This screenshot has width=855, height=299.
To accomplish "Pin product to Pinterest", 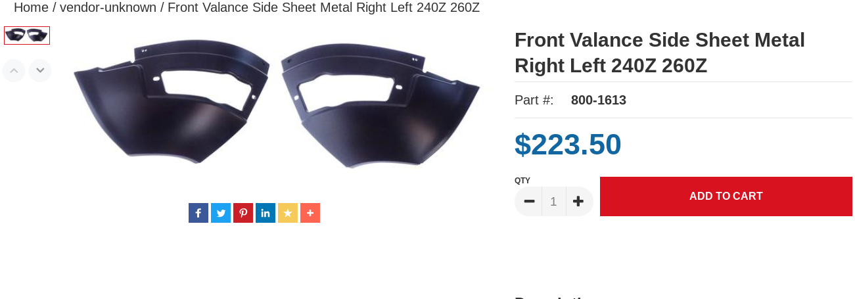I will click(243, 213).
